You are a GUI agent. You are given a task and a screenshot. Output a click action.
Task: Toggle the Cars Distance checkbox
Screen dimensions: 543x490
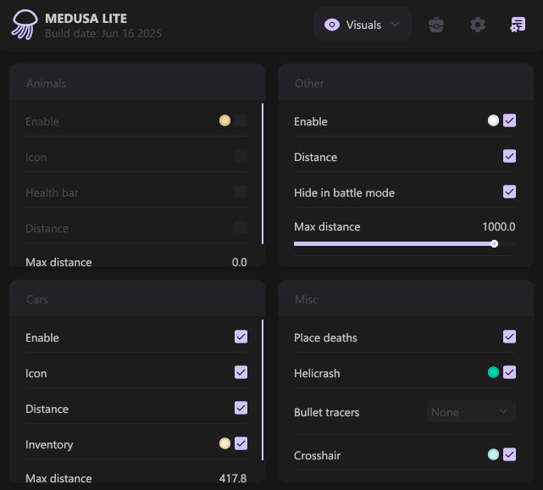tap(241, 409)
